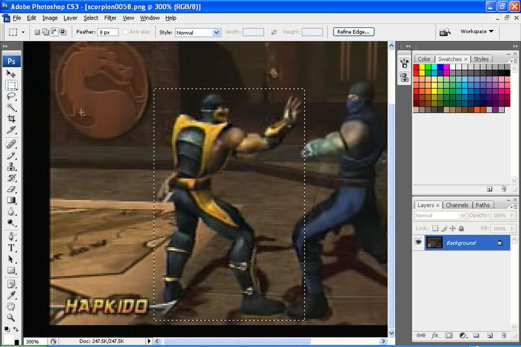The image size is (521, 347).
Task: Select the Brush tool
Action: (11, 156)
